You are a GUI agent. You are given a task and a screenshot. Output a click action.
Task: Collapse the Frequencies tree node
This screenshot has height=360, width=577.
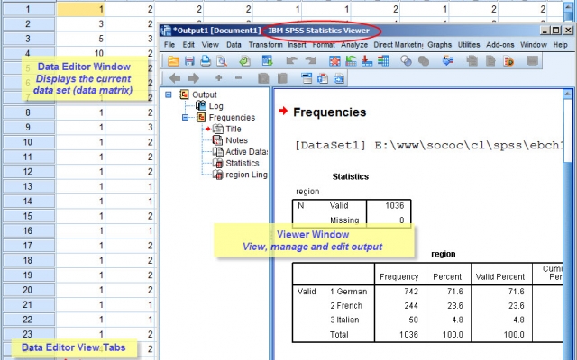click(x=186, y=118)
